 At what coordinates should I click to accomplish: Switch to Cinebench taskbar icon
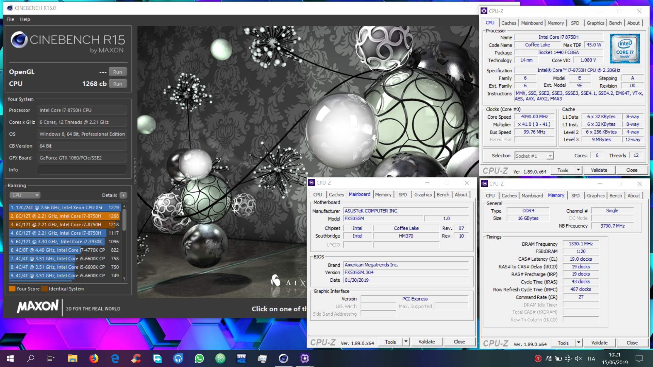pos(283,358)
